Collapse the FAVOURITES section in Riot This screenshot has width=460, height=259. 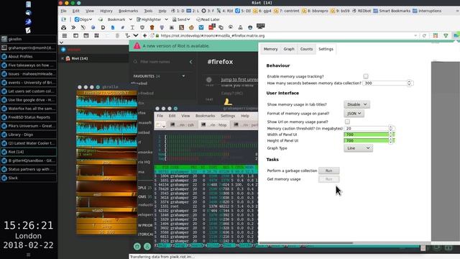(x=183, y=76)
